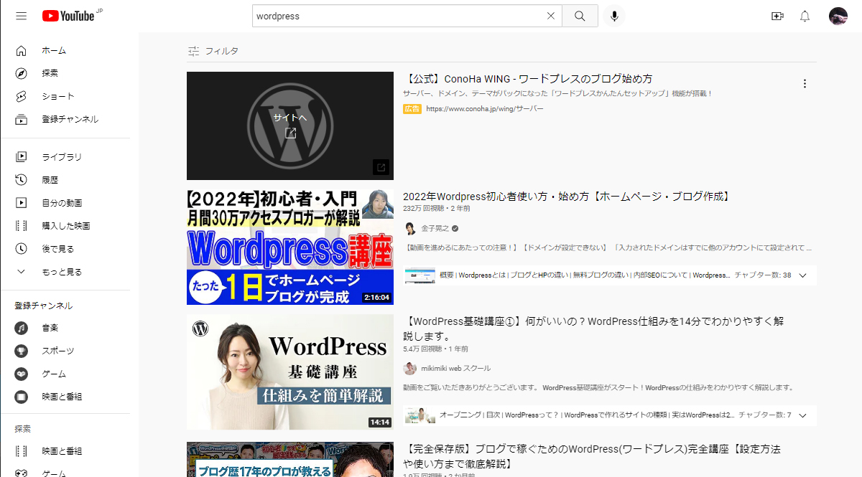This screenshot has height=477, width=862.
Task: Open the notifications bell
Action: [x=805, y=16]
